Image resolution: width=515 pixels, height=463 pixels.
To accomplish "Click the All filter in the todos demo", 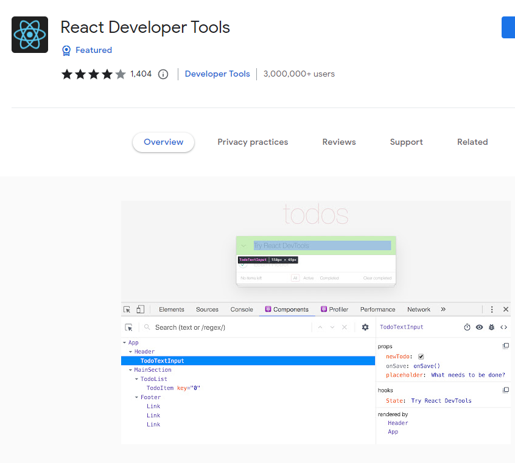I will click(x=295, y=278).
